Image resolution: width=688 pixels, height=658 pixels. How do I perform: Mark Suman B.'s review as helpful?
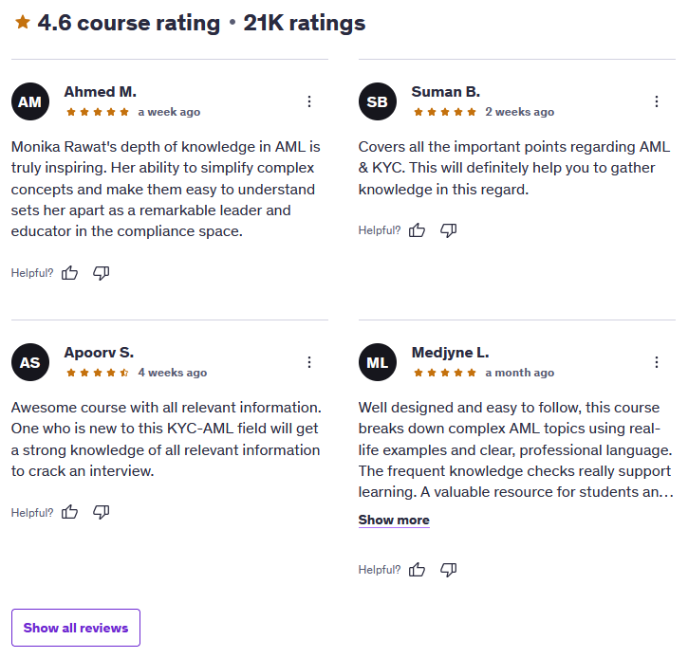(x=417, y=230)
